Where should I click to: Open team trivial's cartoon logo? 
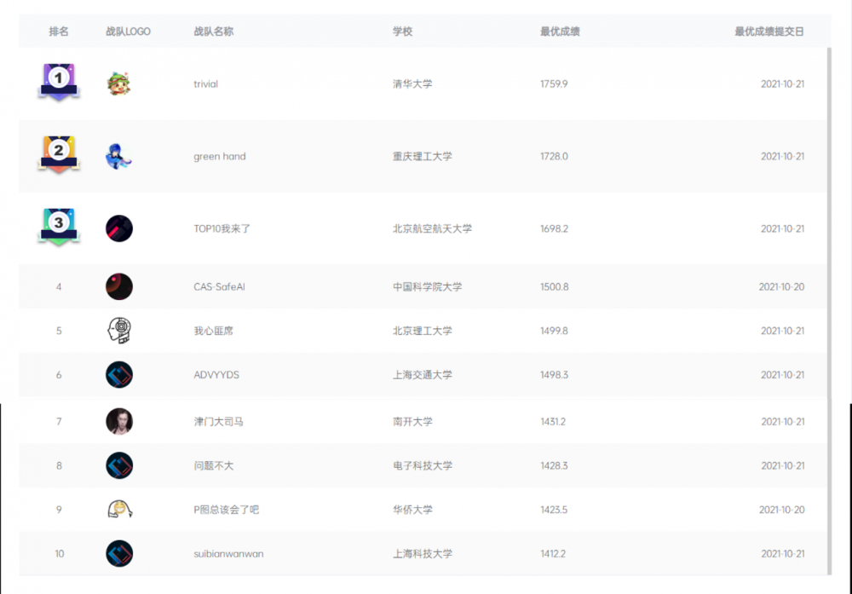click(119, 84)
